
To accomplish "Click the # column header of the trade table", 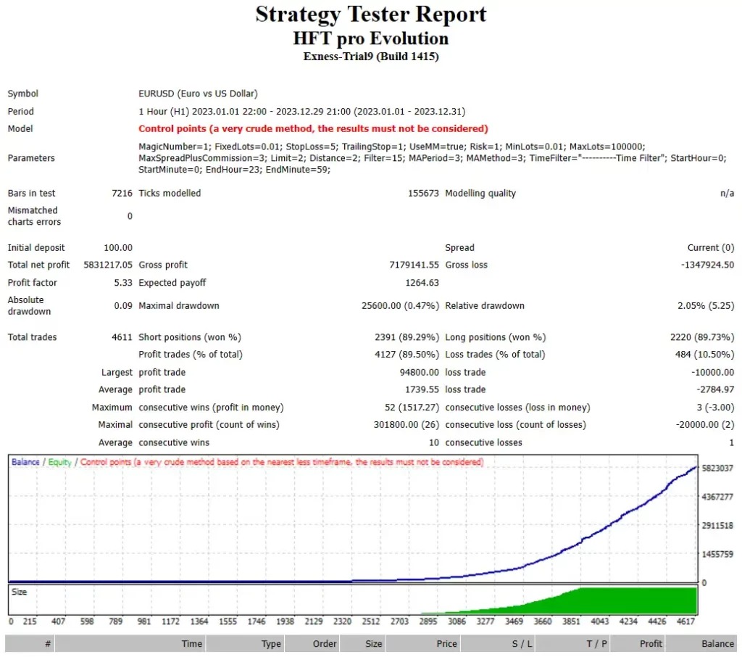I will [49, 643].
